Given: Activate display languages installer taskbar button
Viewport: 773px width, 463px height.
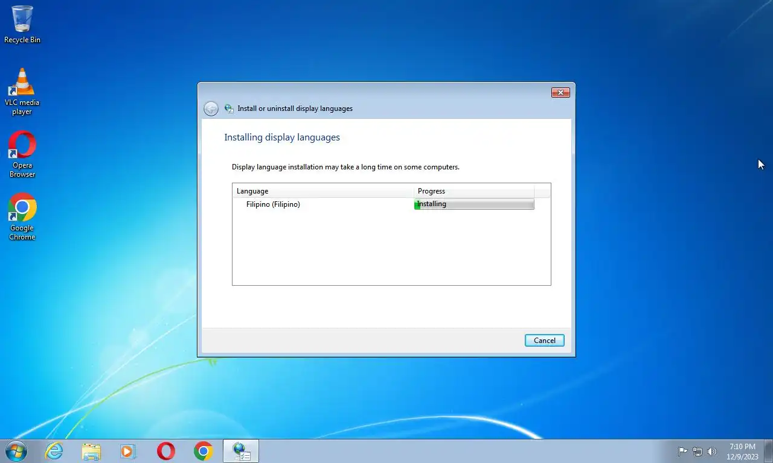Looking at the screenshot, I should [241, 451].
